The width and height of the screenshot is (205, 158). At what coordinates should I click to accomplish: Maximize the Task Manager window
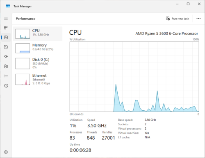[x=188, y=4]
